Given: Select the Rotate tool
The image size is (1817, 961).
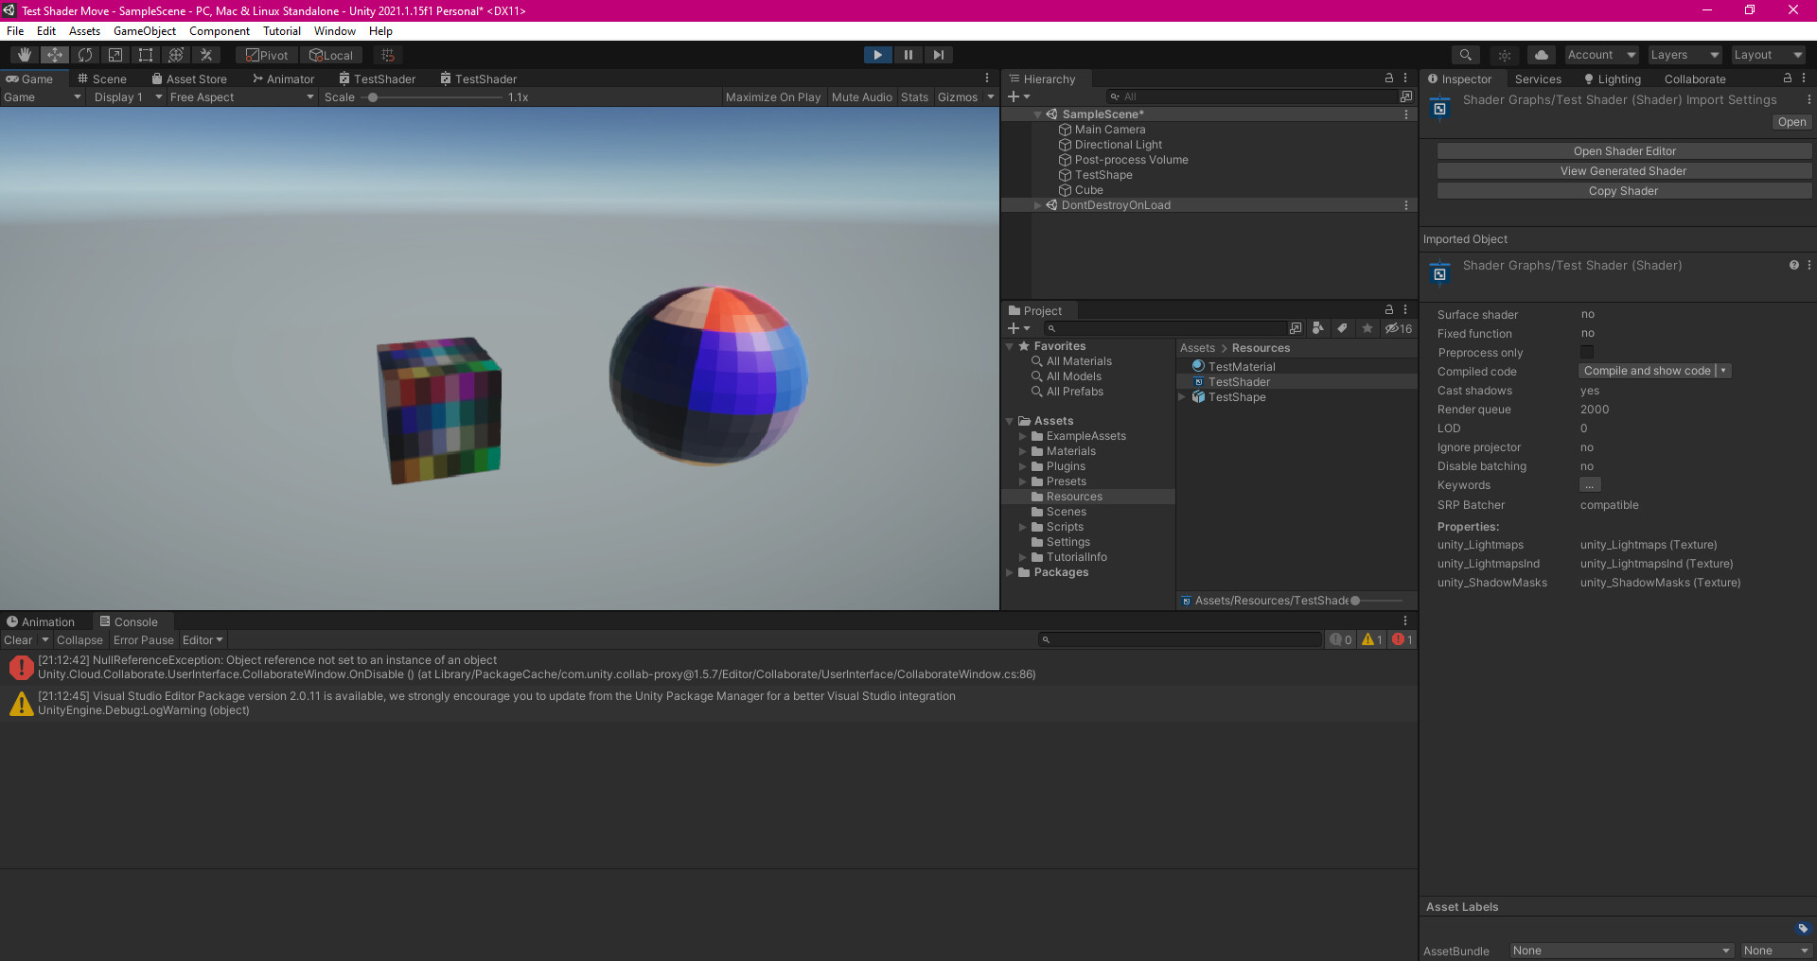Looking at the screenshot, I should click(84, 54).
